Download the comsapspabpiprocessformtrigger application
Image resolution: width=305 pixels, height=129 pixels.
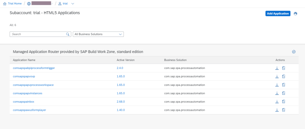277,68
